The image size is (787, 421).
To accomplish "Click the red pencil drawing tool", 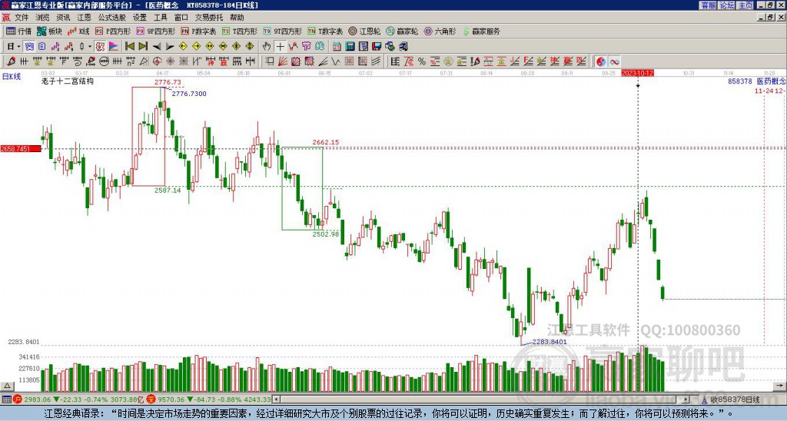I will 11,61.
